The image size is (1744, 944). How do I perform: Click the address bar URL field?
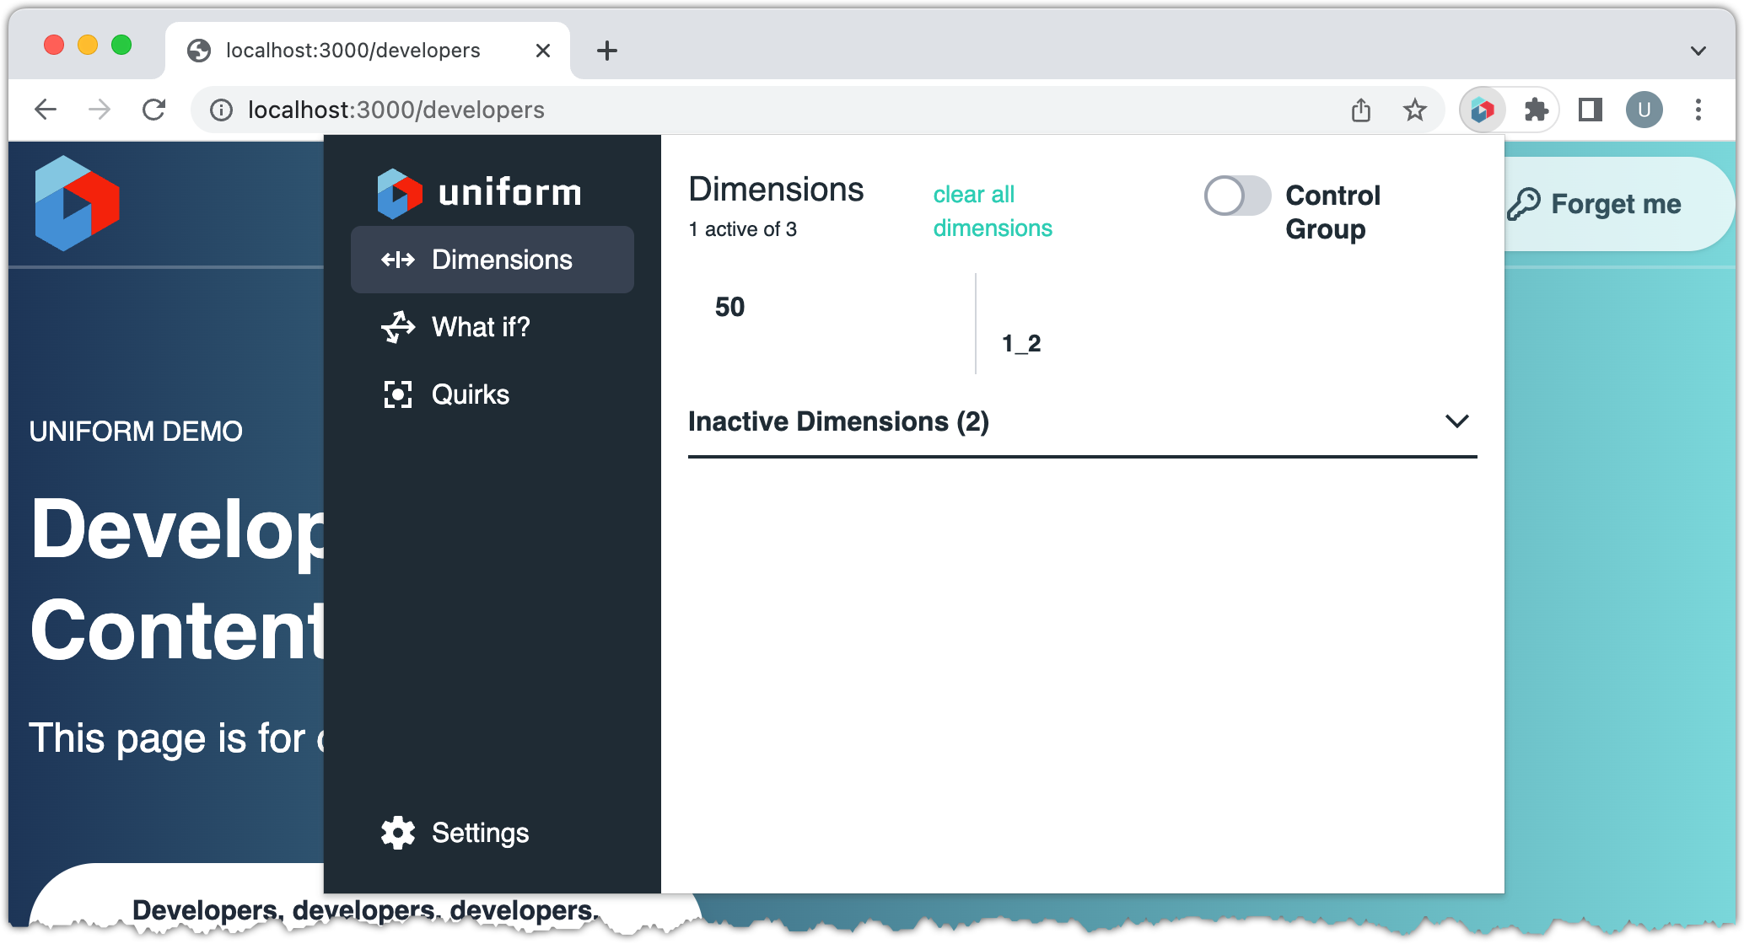(x=759, y=110)
